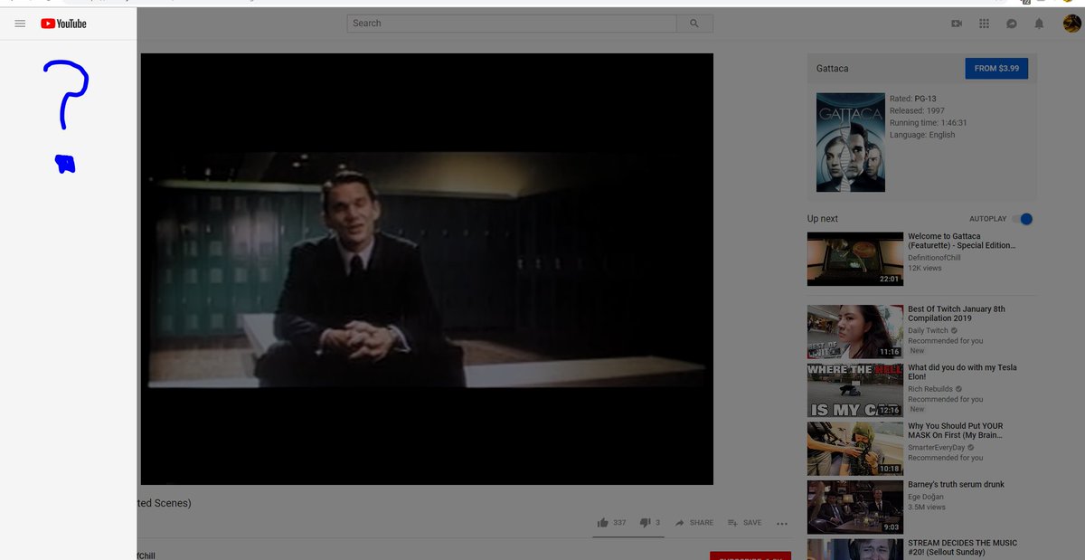Open the Barney's truth serum drunk title
The width and height of the screenshot is (1085, 560).
tap(956, 485)
